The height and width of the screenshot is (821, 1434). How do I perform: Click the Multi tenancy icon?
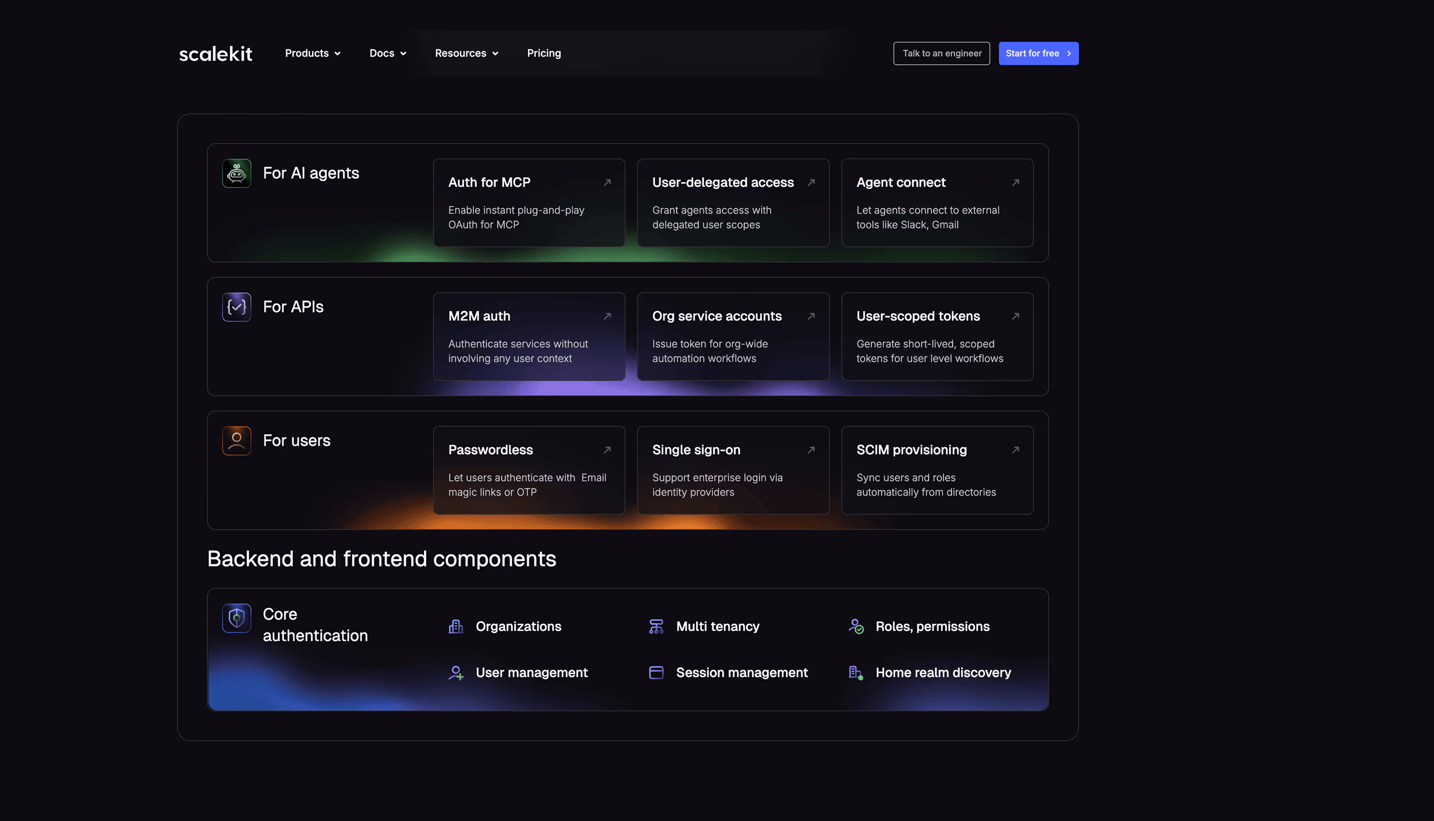656,626
